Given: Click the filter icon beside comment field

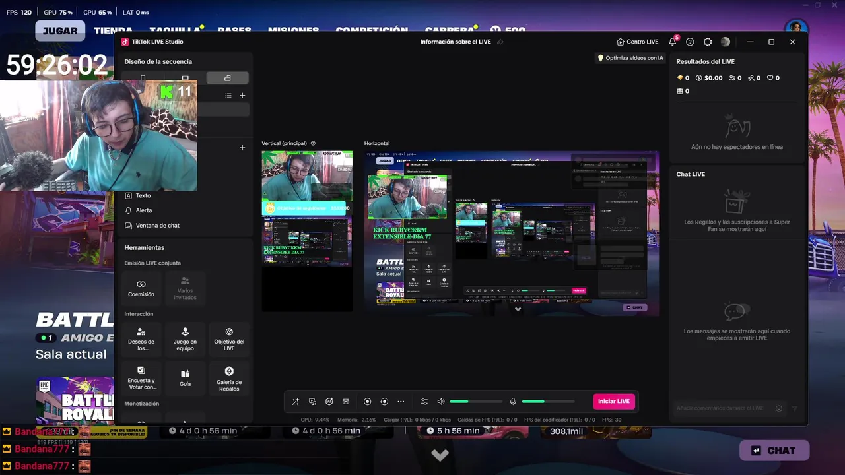Looking at the screenshot, I should point(794,408).
